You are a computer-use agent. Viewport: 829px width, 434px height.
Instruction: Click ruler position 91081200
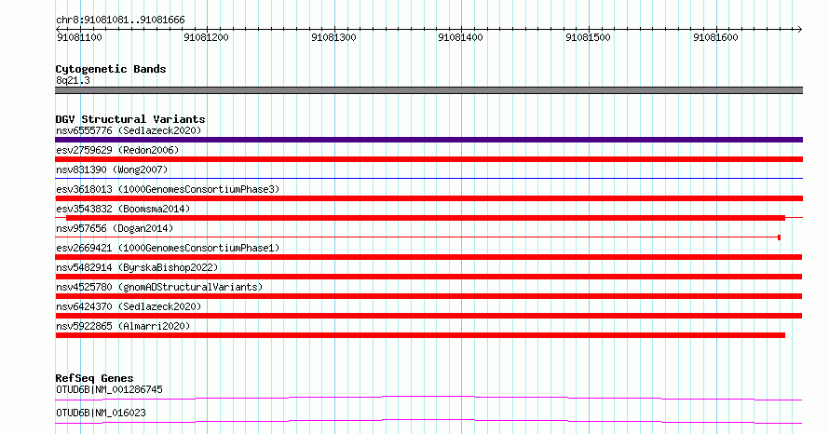tap(206, 37)
